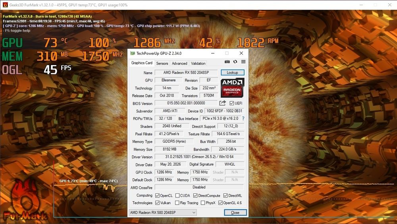This screenshot has height=224, width=397.
Task: Click the Bus Interface question mark
Action: point(243,118)
